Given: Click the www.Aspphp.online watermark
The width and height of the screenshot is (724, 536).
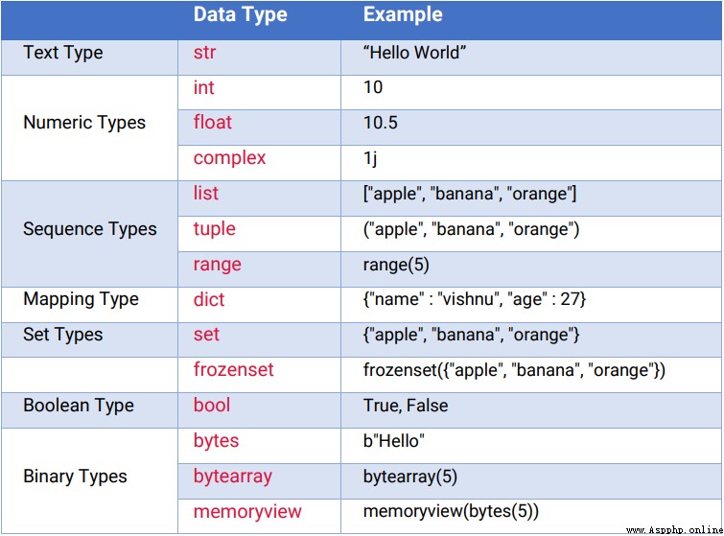Looking at the screenshot, I should coord(674,529).
